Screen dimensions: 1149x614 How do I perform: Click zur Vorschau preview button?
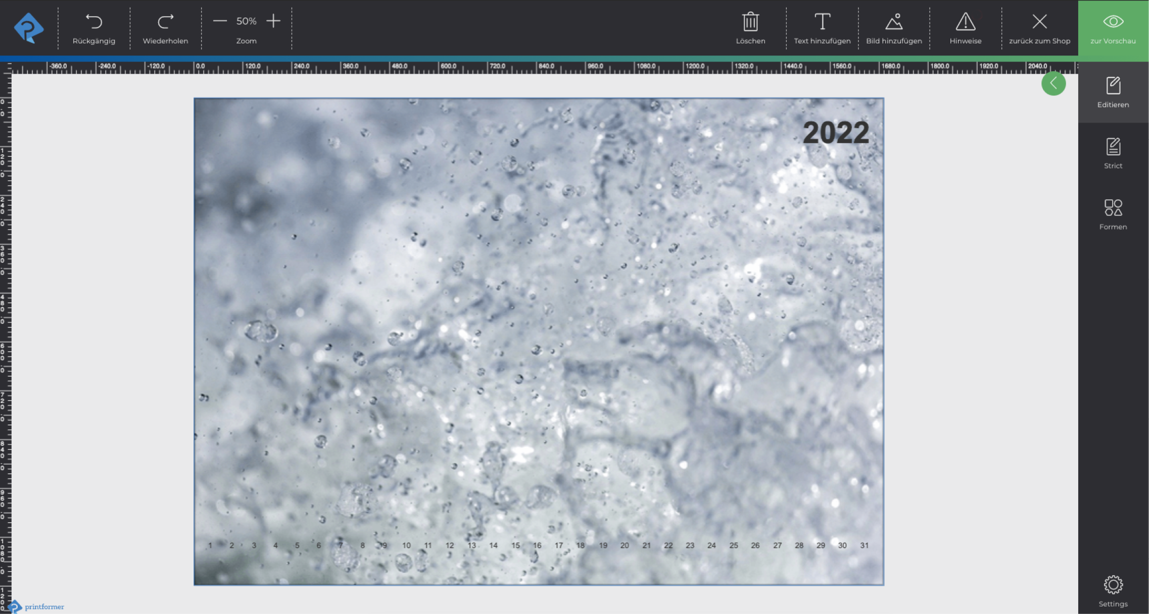(x=1113, y=28)
